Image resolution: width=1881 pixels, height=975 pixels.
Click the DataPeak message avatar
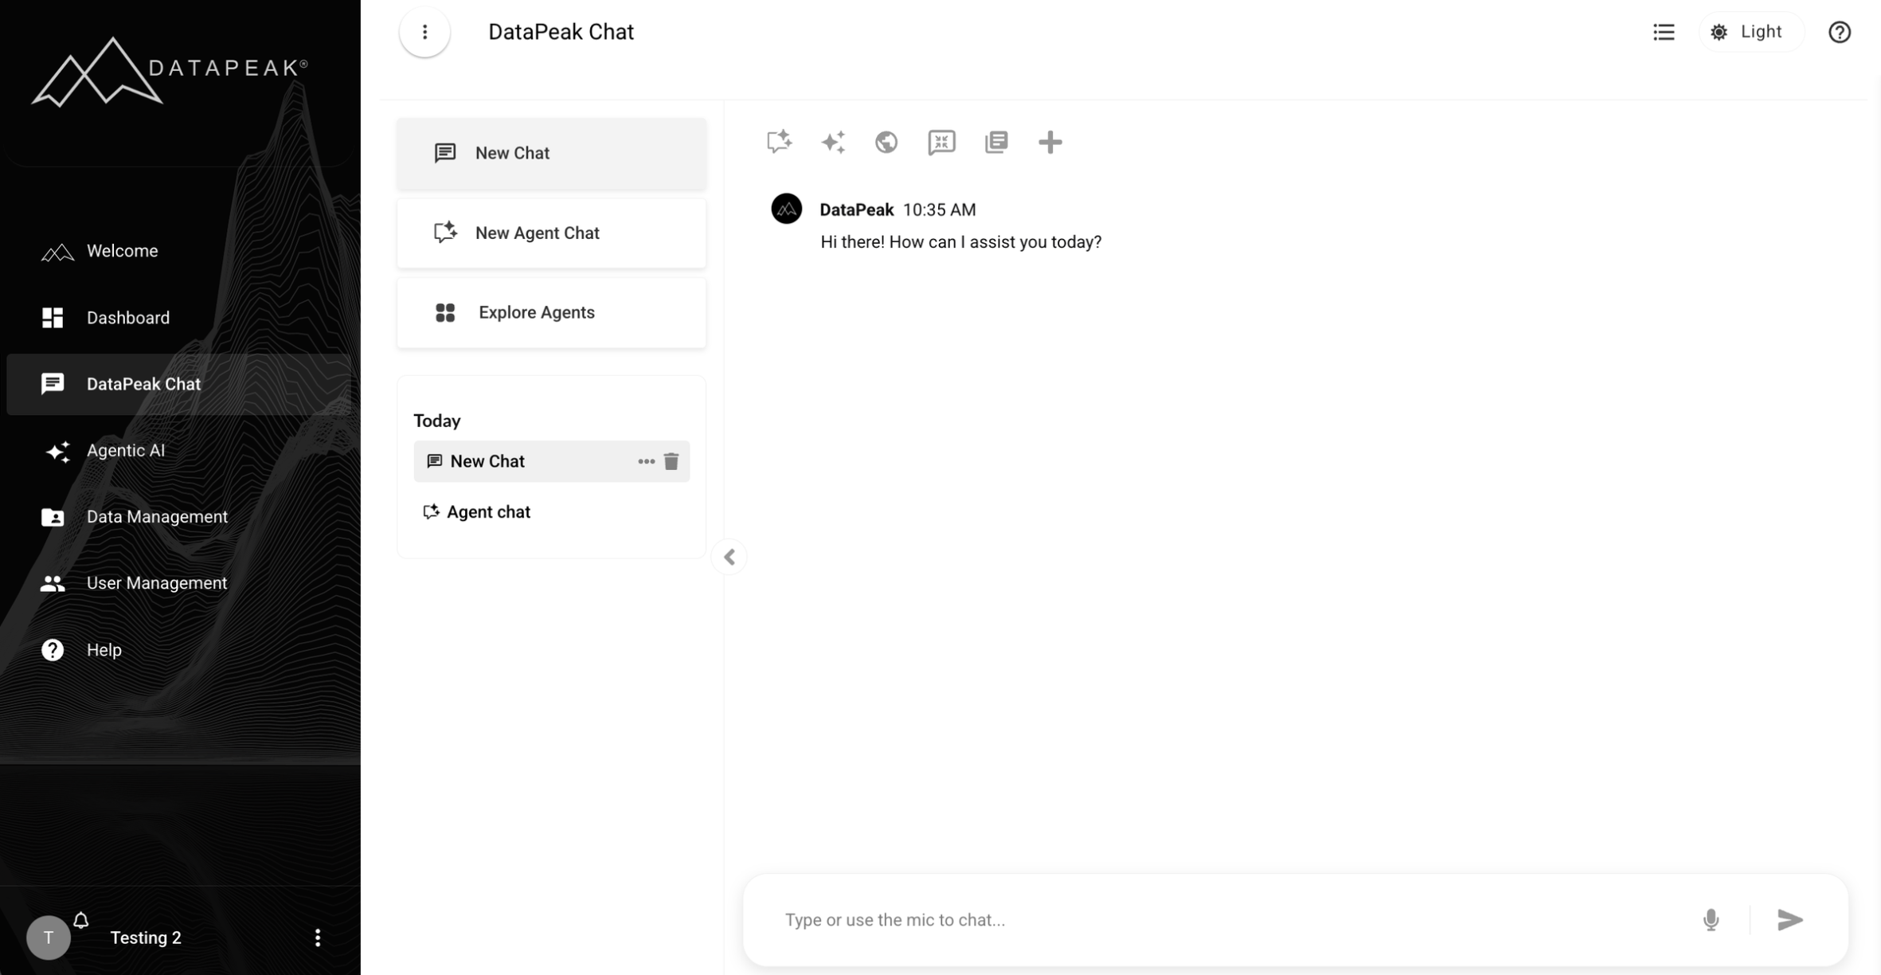tap(787, 209)
